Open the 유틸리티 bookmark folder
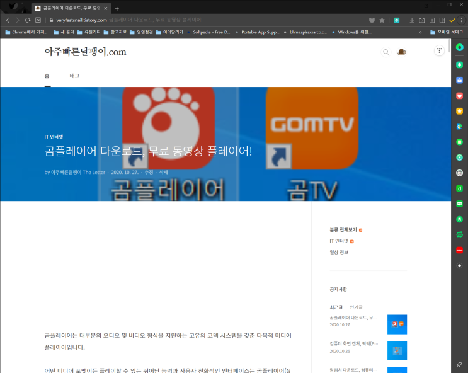 click(x=89, y=32)
